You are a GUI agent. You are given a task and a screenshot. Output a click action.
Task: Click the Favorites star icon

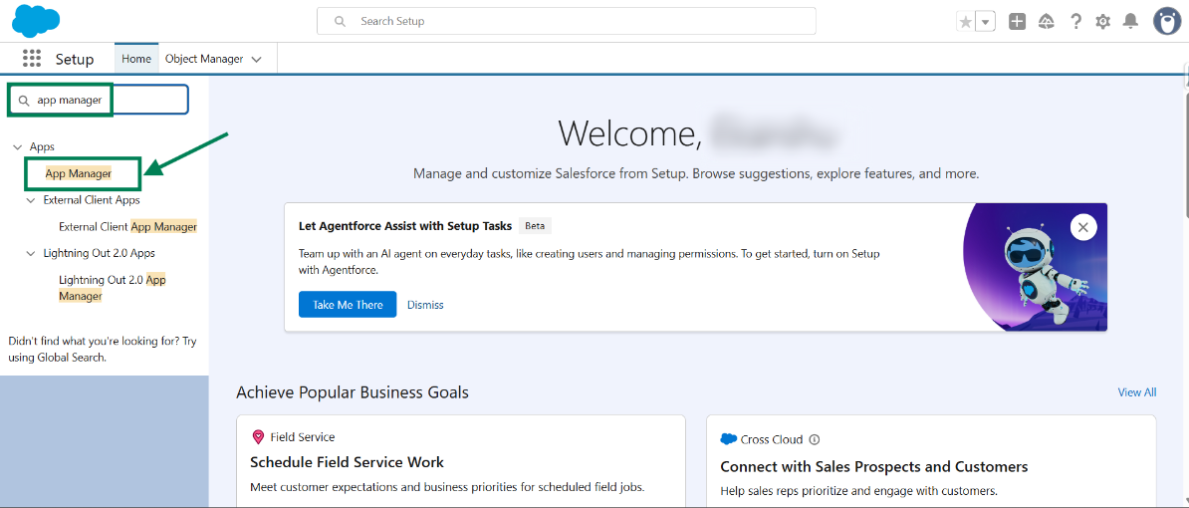(965, 22)
